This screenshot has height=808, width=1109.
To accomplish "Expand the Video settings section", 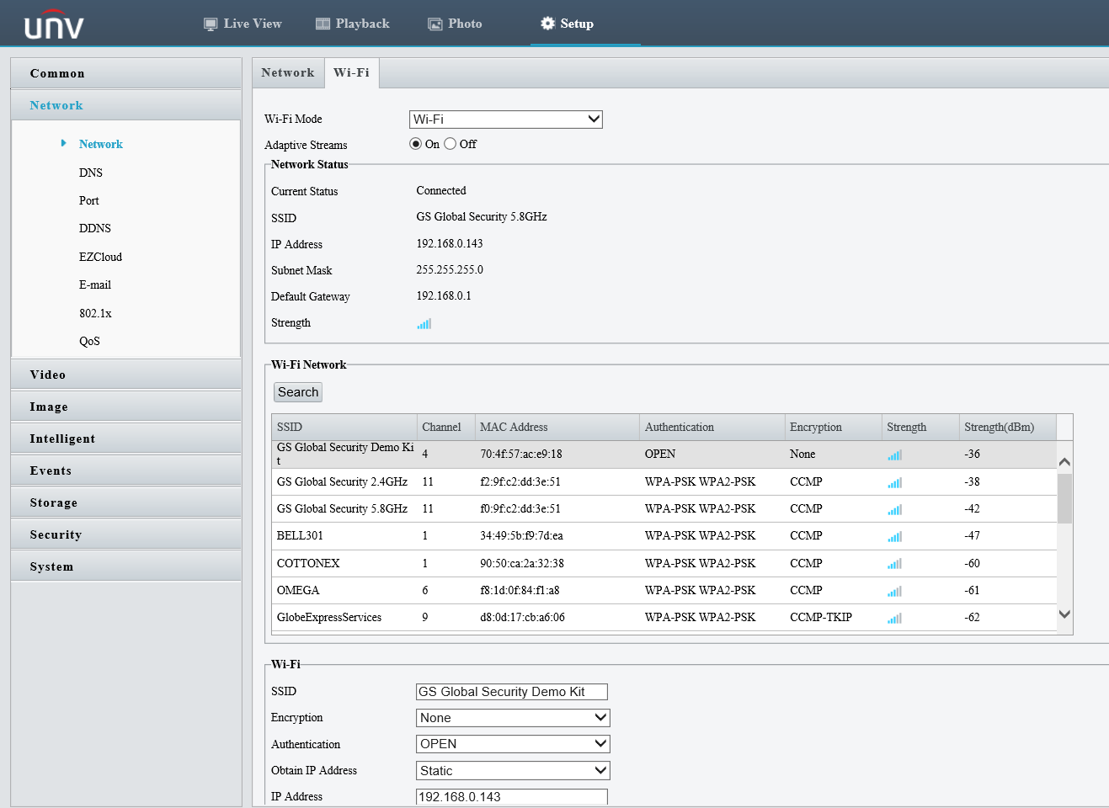I will (126, 375).
